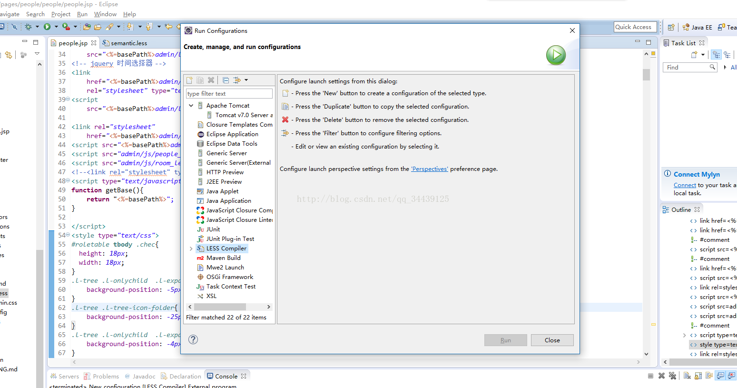Click Remove Launch X icon in Console toolbar
This screenshot has width=737, height=388.
(x=661, y=376)
